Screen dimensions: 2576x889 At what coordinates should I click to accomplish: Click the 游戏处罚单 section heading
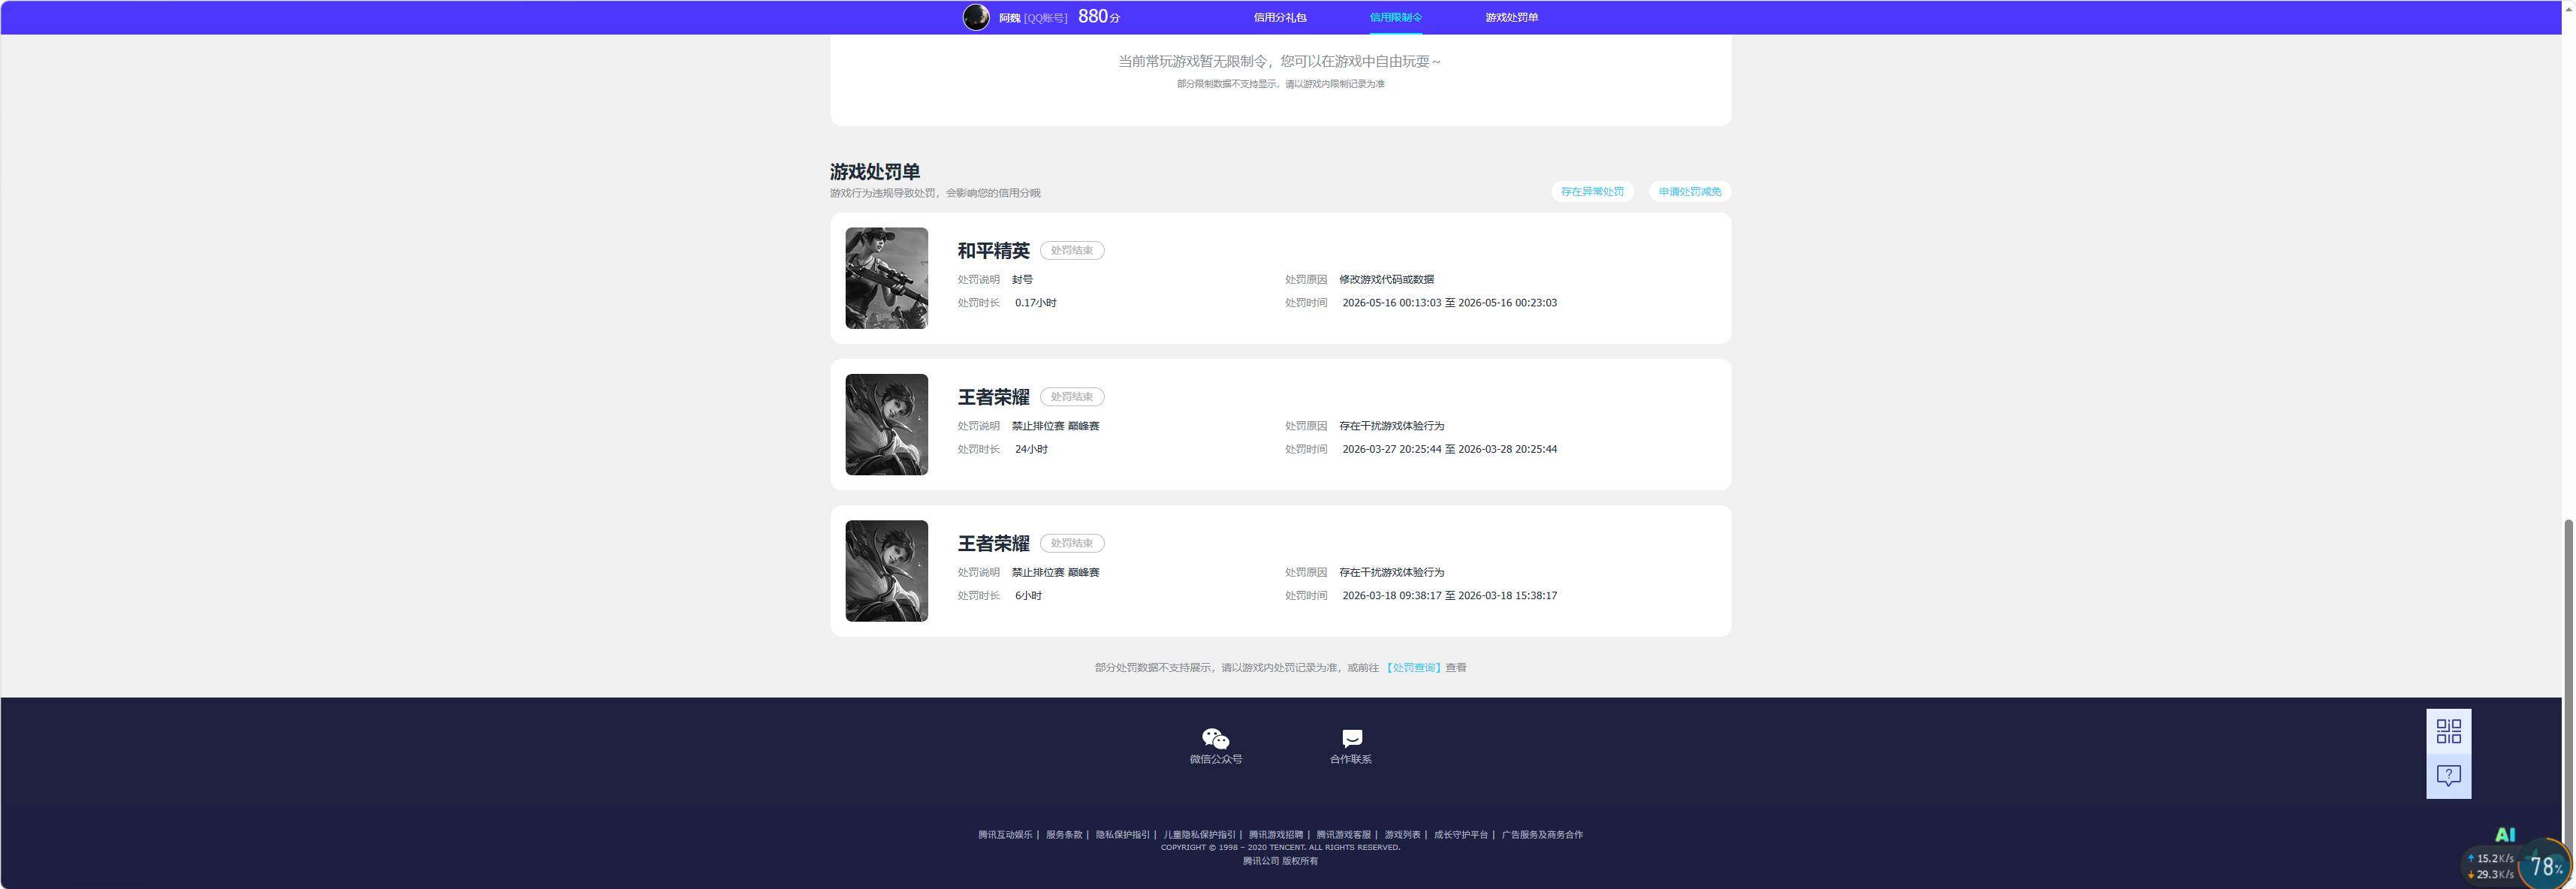coord(875,171)
